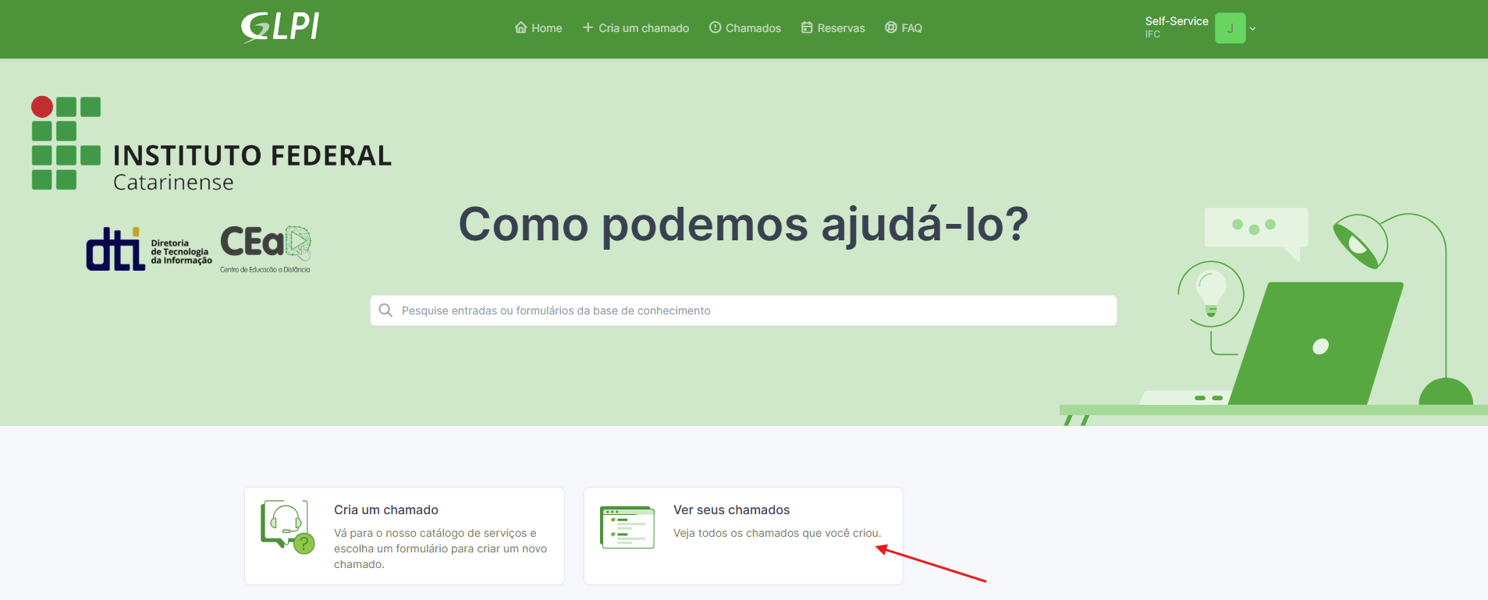Click the GLPI logo in header
The height and width of the screenshot is (600, 1488).
pyautogui.click(x=280, y=27)
